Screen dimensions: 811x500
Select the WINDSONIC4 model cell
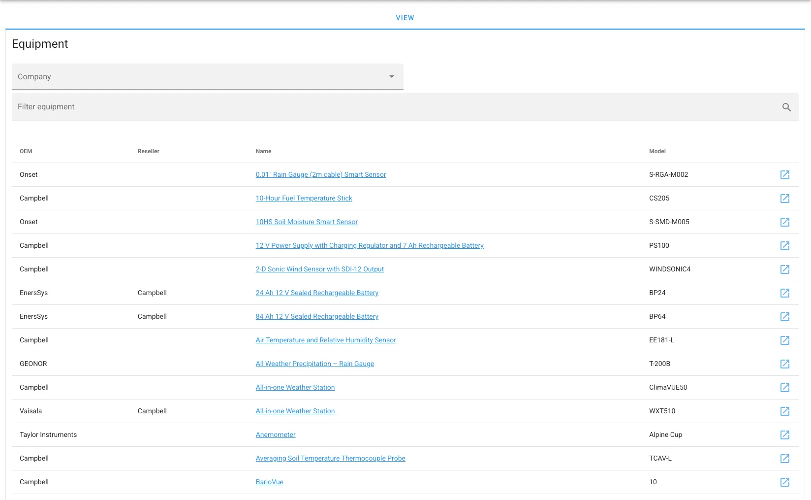[x=670, y=269]
